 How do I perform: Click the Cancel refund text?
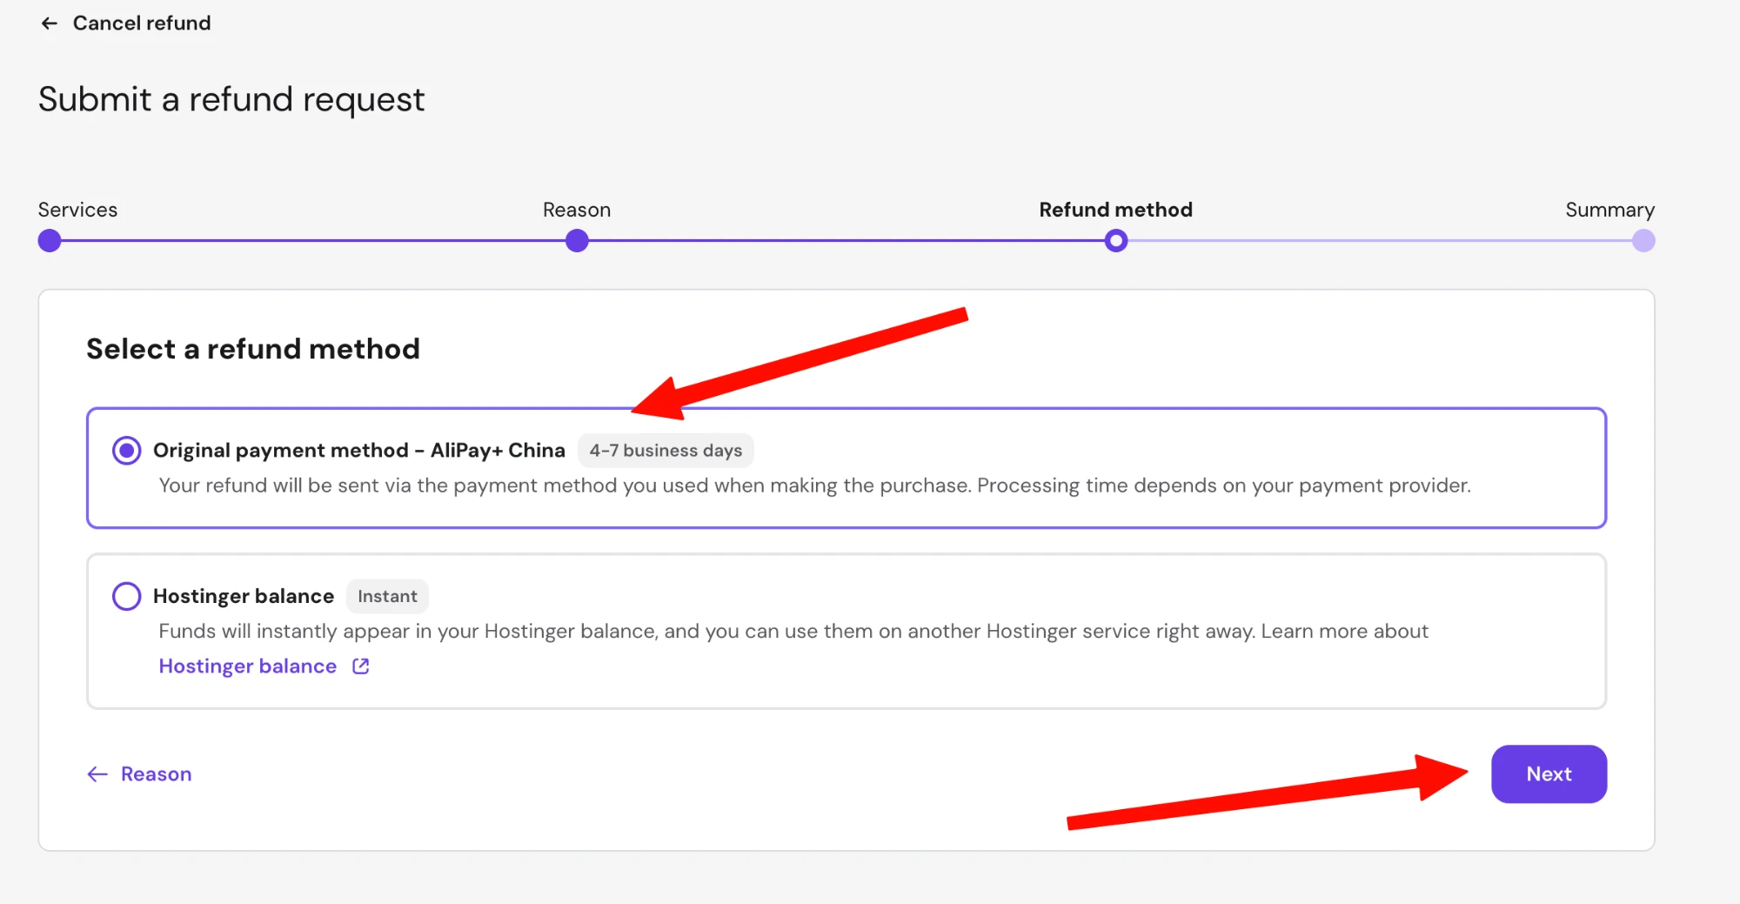[x=142, y=23]
